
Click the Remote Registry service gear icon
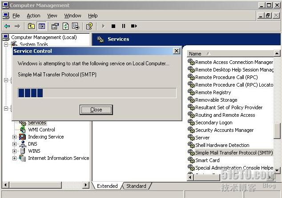coord(191,92)
